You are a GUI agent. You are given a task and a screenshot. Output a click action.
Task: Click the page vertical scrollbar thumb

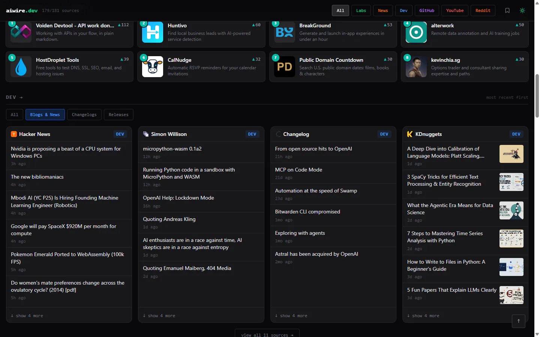[x=537, y=96]
